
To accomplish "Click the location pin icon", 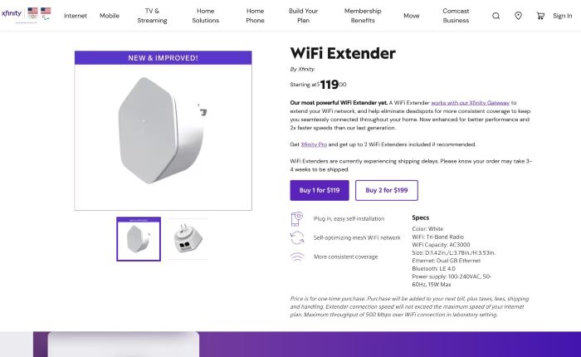I will pyautogui.click(x=519, y=16).
